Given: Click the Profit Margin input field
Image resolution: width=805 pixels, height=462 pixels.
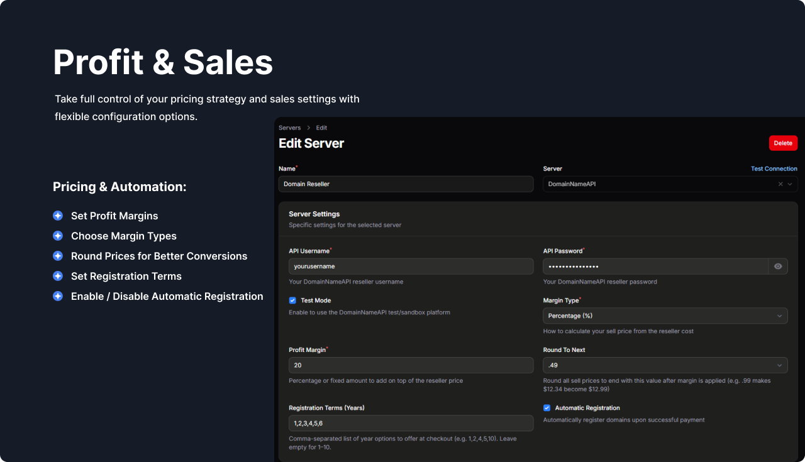Looking at the screenshot, I should tap(411, 365).
